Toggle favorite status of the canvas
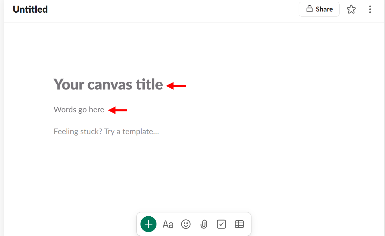The height and width of the screenshot is (236, 385). [351, 9]
